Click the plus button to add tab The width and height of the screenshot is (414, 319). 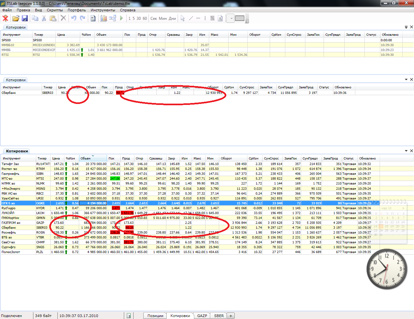[231, 316]
